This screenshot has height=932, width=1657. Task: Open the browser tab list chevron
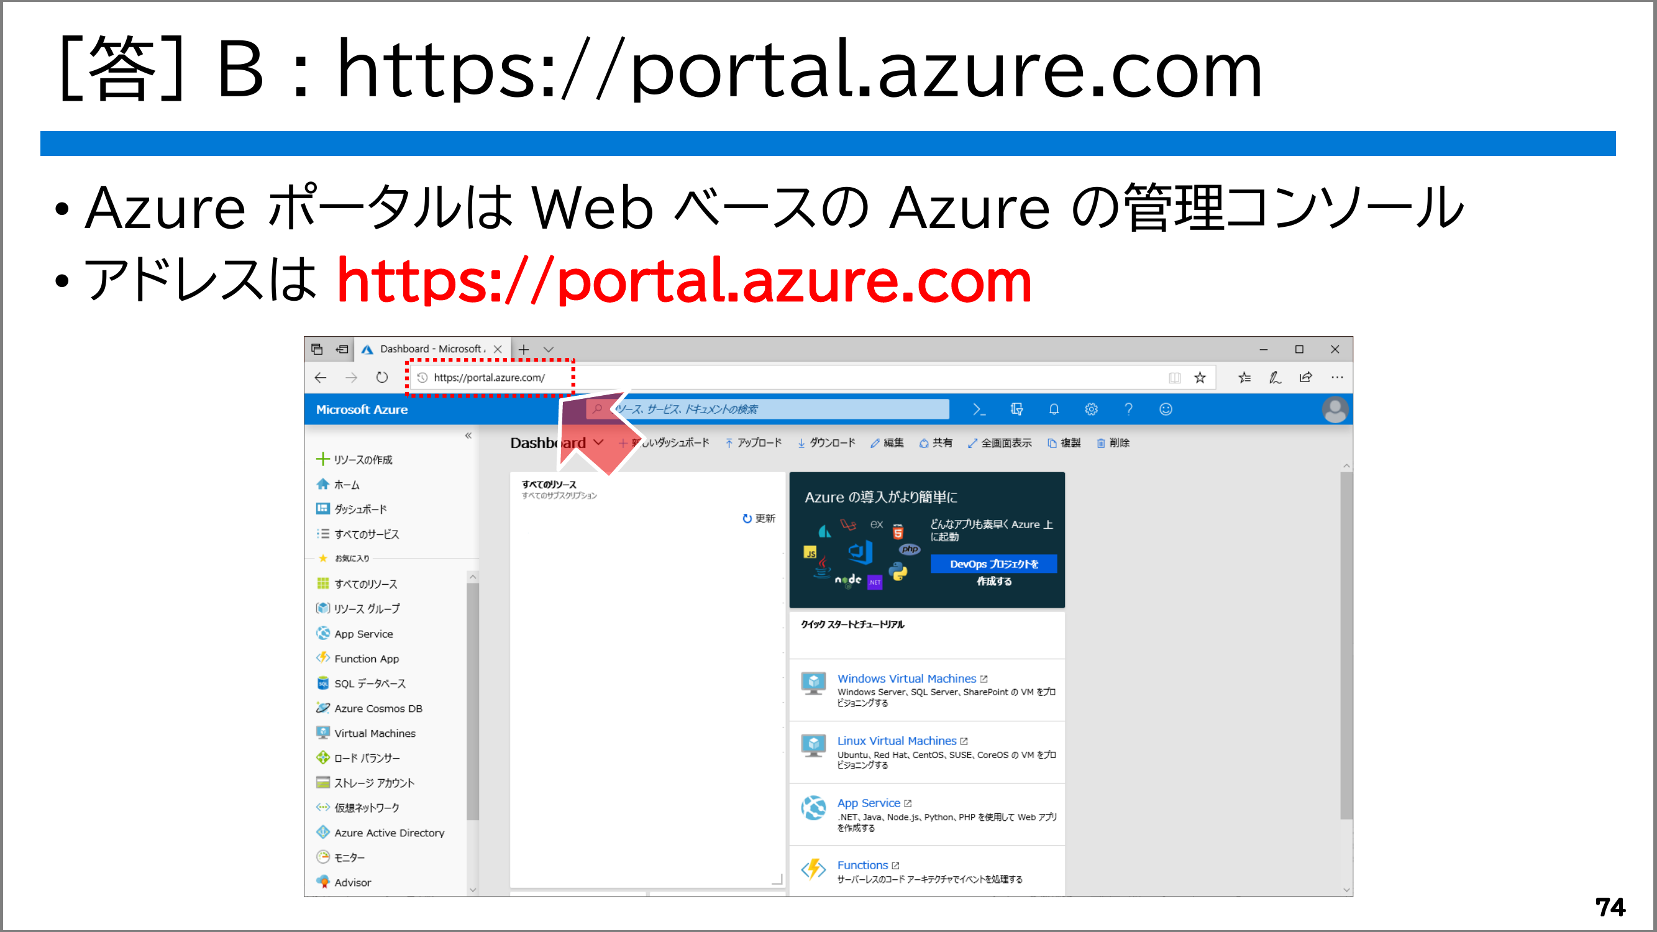[548, 349]
